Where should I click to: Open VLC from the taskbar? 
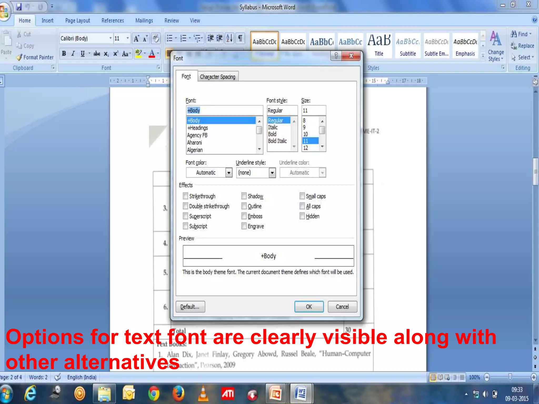point(203,394)
